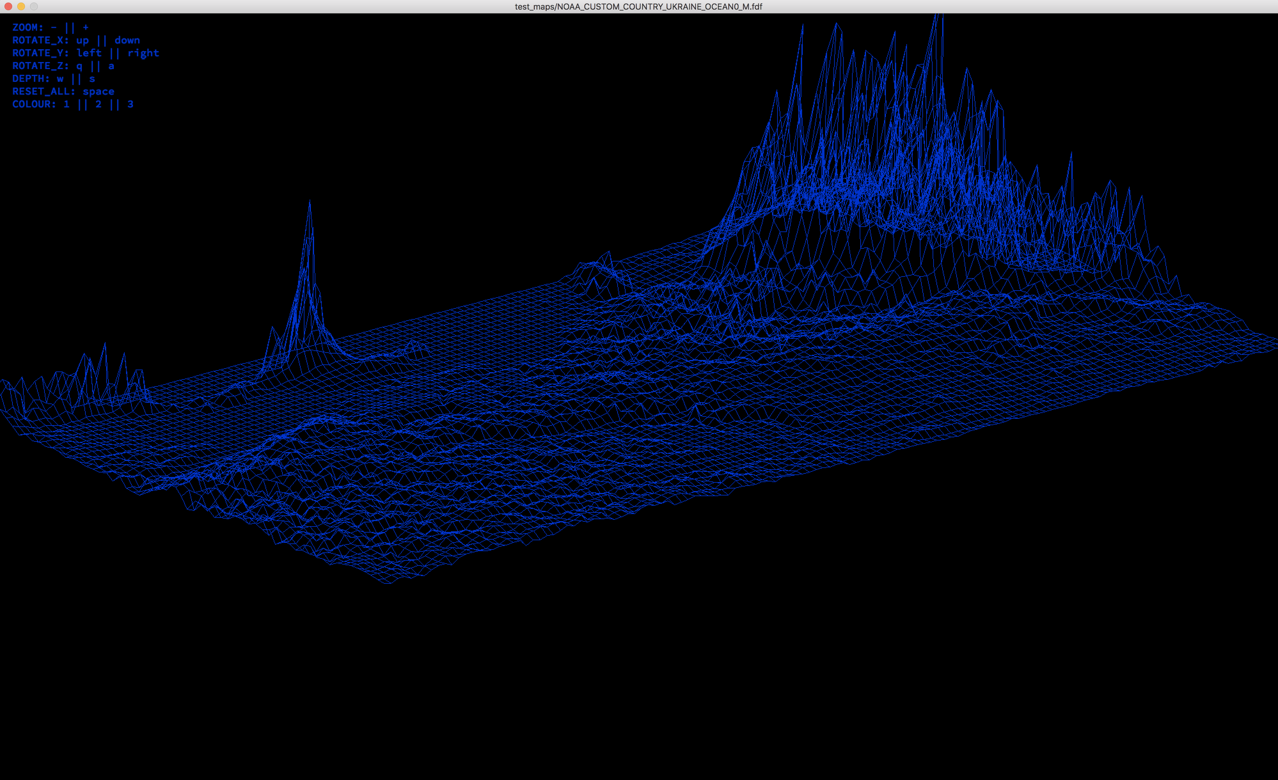
Task: Click the lowest front corner of the wireframe mesh
Action: [x=388, y=583]
